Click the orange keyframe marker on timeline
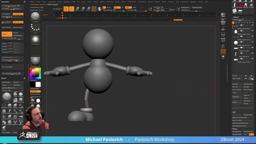The width and height of the screenshot is (256, 144). pos(62,15)
